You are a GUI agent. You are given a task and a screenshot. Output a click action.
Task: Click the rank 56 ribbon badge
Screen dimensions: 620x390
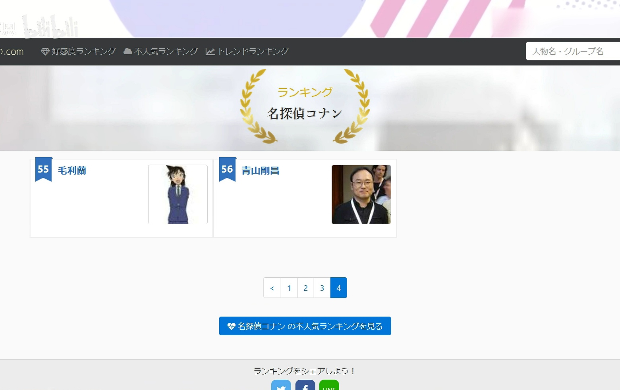point(228,169)
